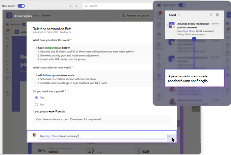
Task: Switch to the dimmed Submit tab
Action: click(36, 16)
